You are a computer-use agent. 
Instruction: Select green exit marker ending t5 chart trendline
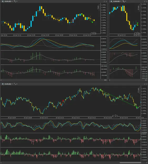tap(137, 107)
